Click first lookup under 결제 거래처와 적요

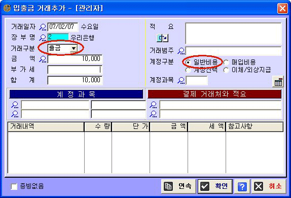tap(153, 105)
